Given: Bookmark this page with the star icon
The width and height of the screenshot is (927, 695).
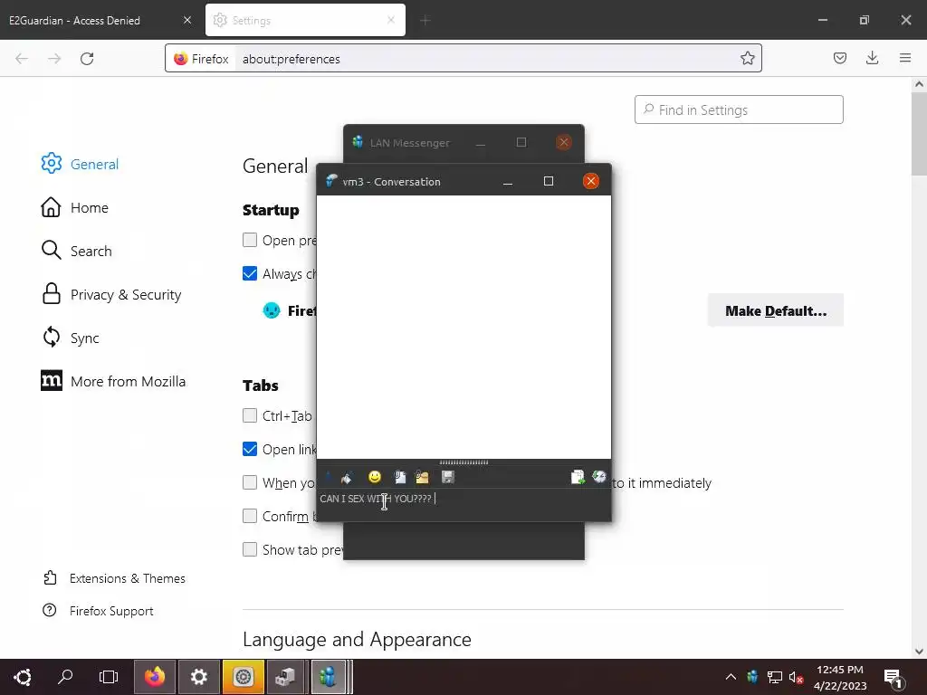Looking at the screenshot, I should (x=747, y=58).
